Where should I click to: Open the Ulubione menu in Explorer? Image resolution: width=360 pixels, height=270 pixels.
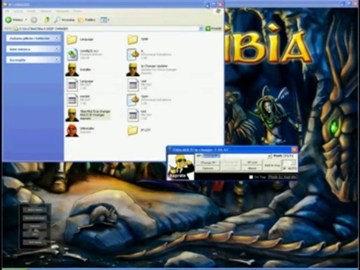45,11
